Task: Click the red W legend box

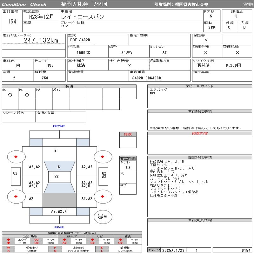Action: pos(9,248)
